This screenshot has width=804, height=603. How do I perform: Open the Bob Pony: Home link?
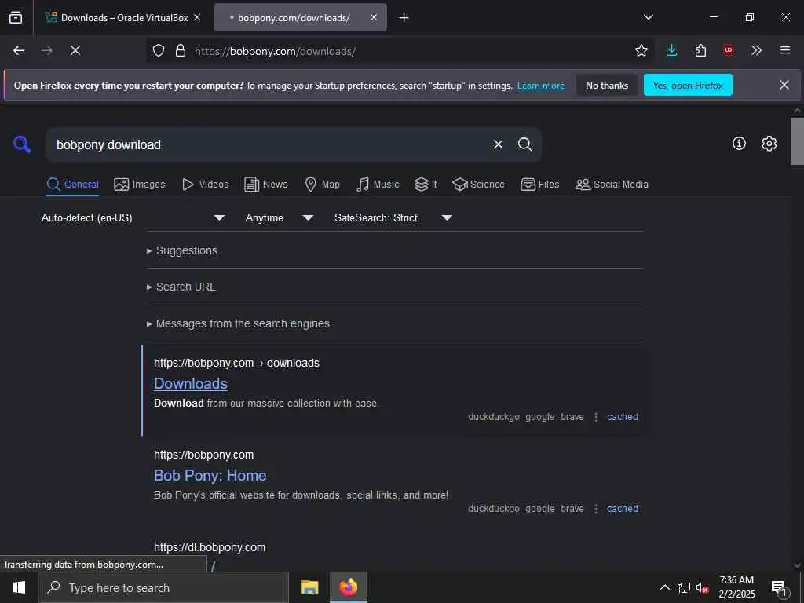(210, 475)
